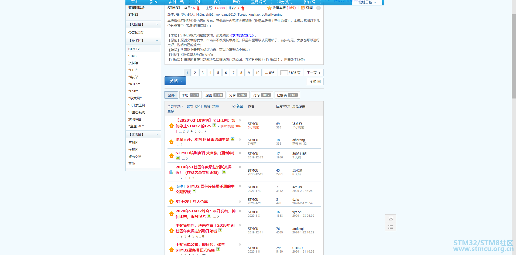Filter threads by 最新

190,107
